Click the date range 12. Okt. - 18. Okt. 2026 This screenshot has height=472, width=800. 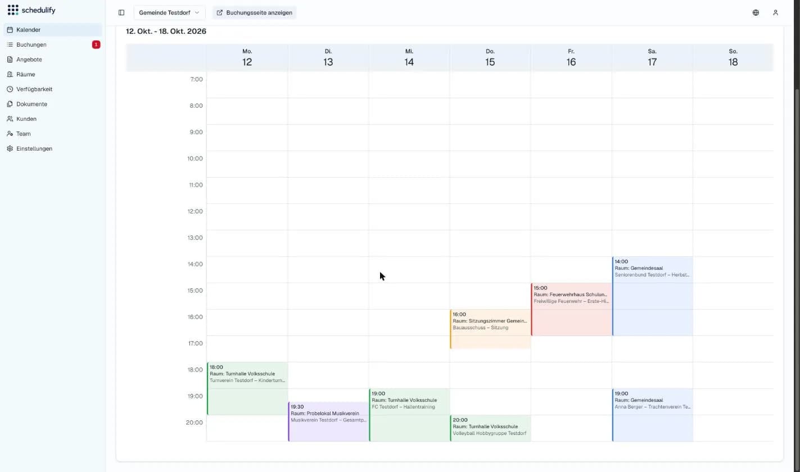[x=166, y=31]
